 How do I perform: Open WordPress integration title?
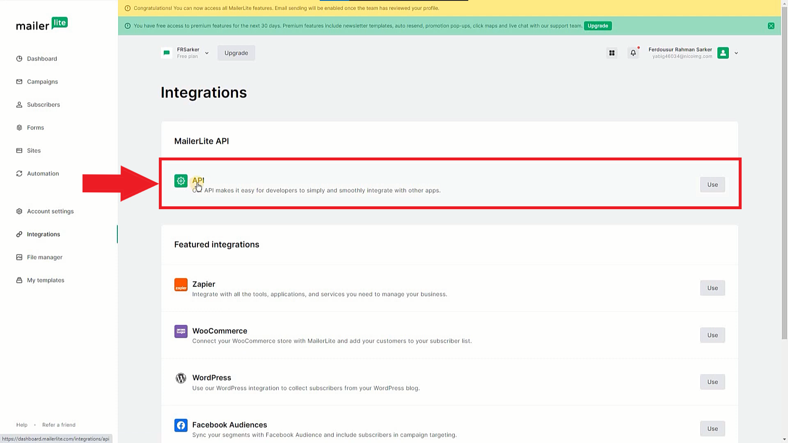(211, 378)
